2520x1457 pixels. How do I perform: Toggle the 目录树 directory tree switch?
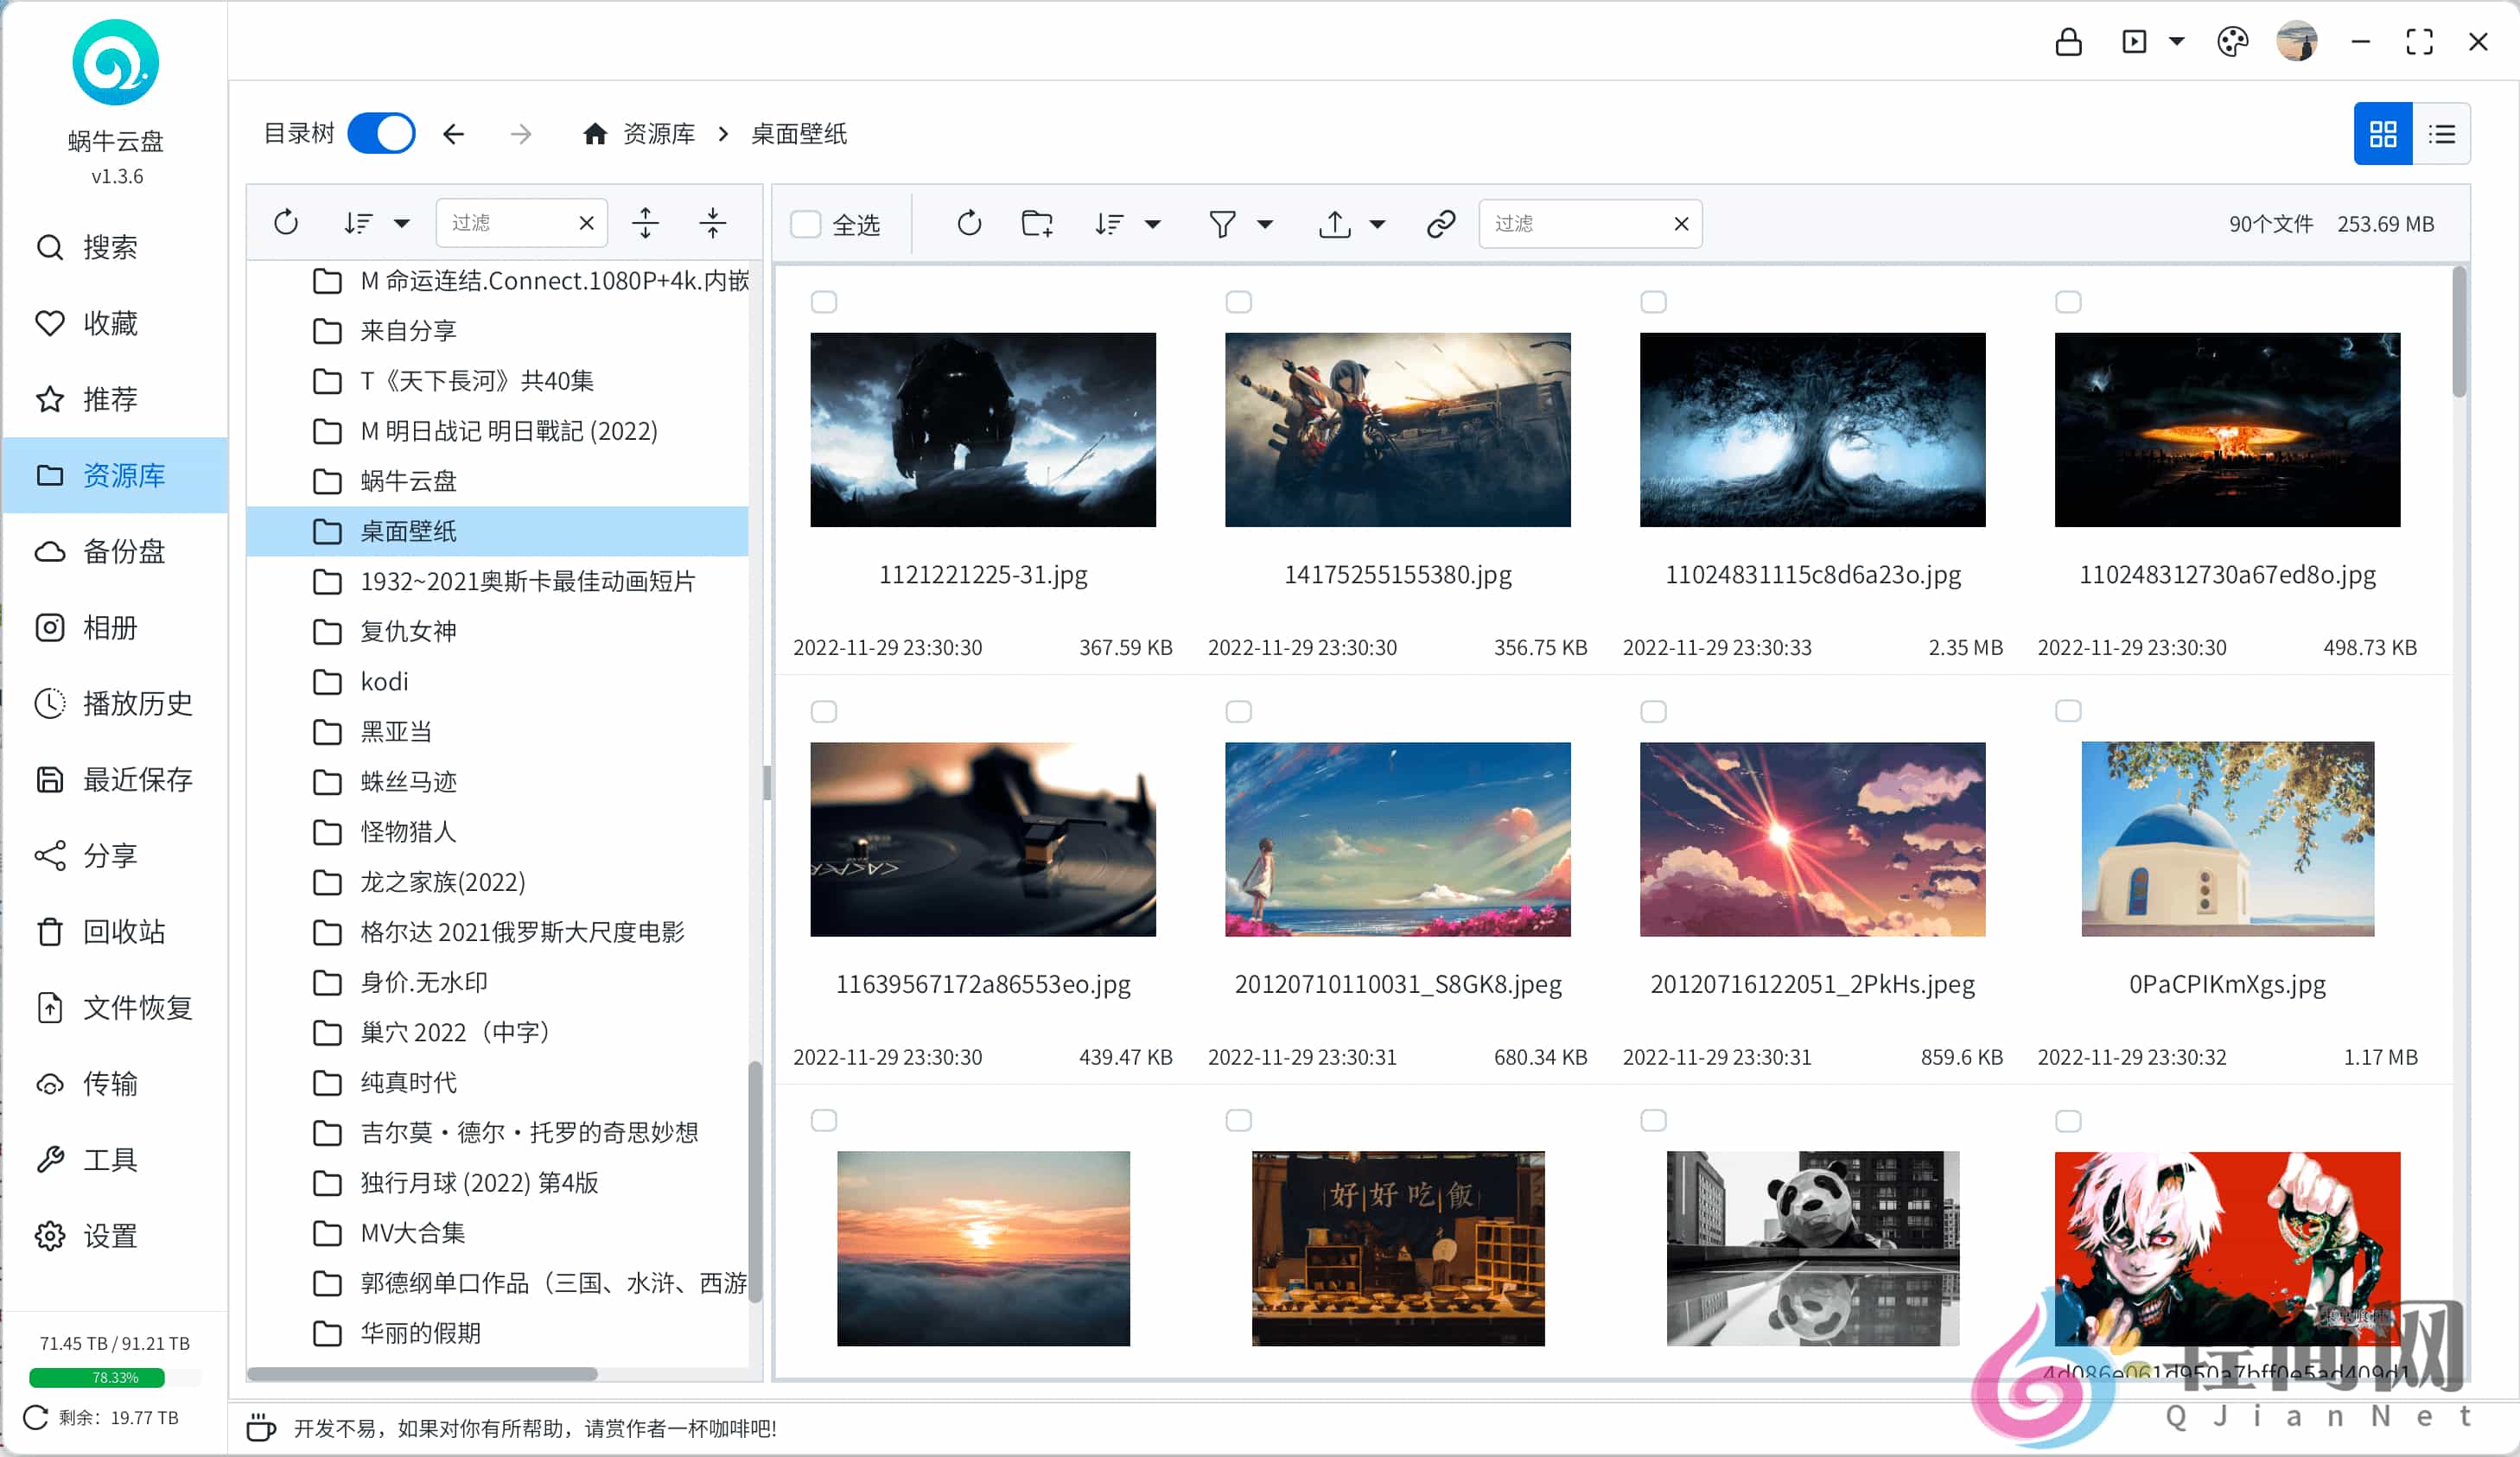coord(381,133)
